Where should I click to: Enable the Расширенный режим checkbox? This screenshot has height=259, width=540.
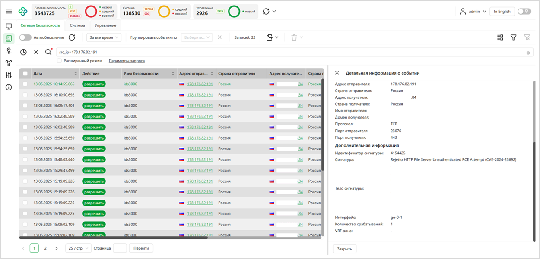tap(60, 61)
